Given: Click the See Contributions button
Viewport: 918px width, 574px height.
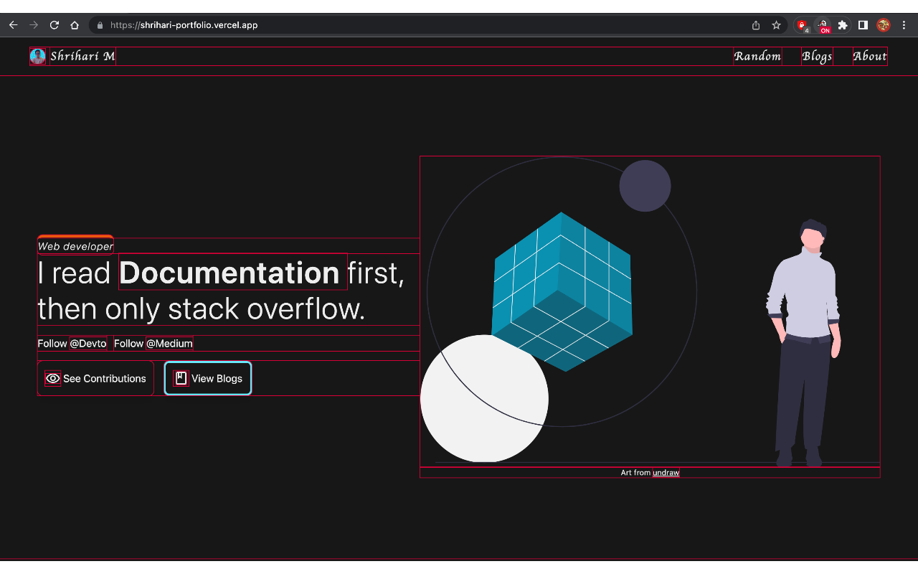Looking at the screenshot, I should point(95,378).
